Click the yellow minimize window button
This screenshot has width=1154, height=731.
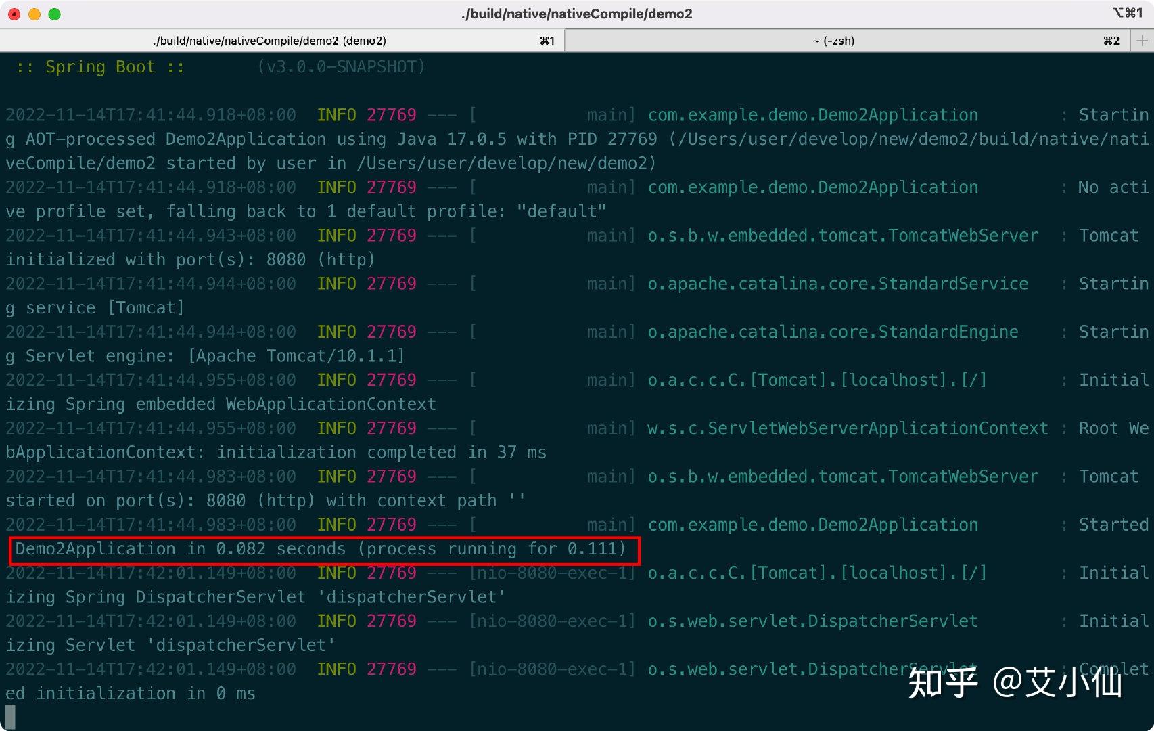point(34,14)
